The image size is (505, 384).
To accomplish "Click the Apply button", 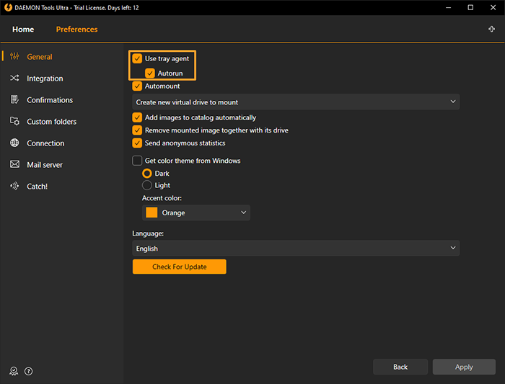I will [464, 367].
